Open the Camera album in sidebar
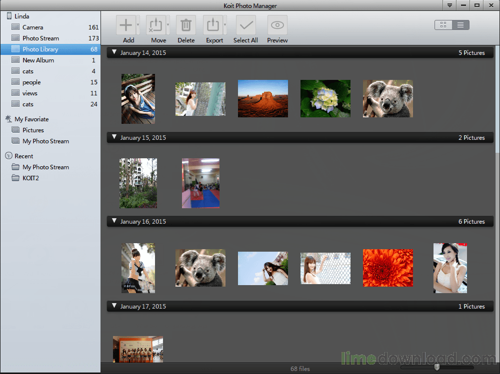The height and width of the screenshot is (374, 500). point(33,27)
